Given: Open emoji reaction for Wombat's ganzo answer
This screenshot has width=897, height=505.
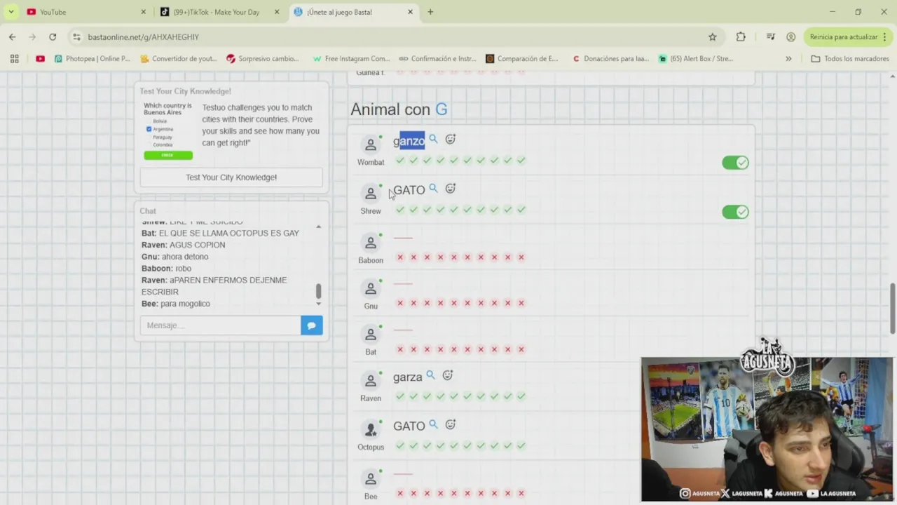Looking at the screenshot, I should (451, 139).
